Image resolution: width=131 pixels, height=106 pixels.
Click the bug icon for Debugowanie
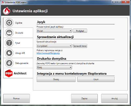click(9, 63)
